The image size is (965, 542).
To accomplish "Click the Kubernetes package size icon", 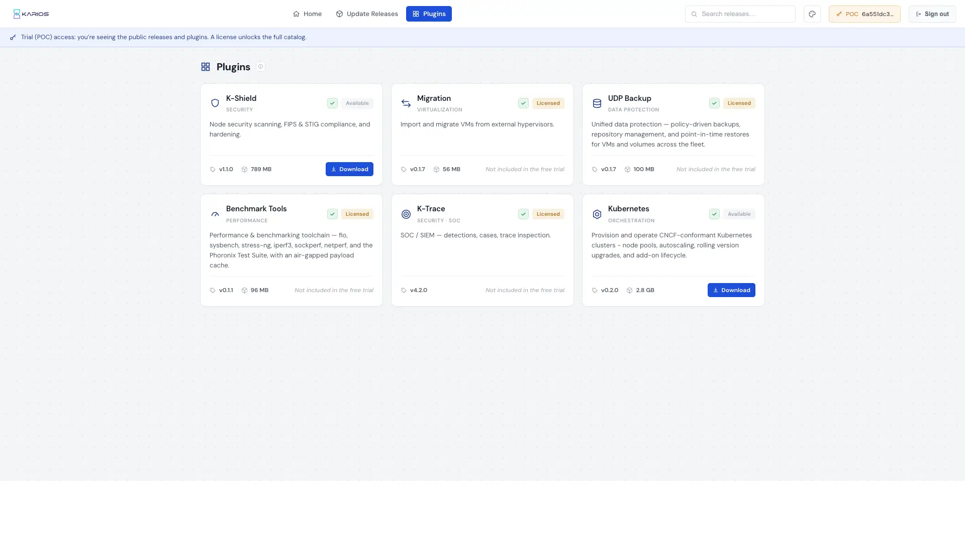I will [629, 291].
